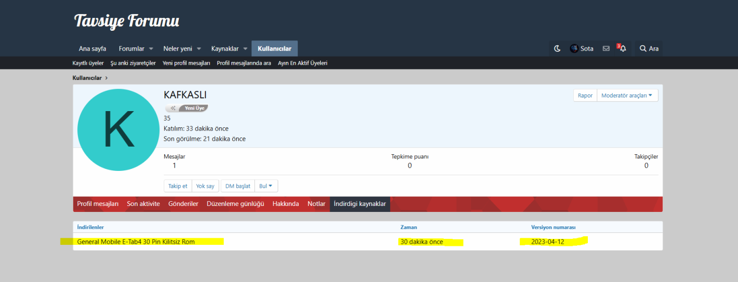
Task: Click the '30 dakika önce' time cell
Action: pyautogui.click(x=422, y=242)
